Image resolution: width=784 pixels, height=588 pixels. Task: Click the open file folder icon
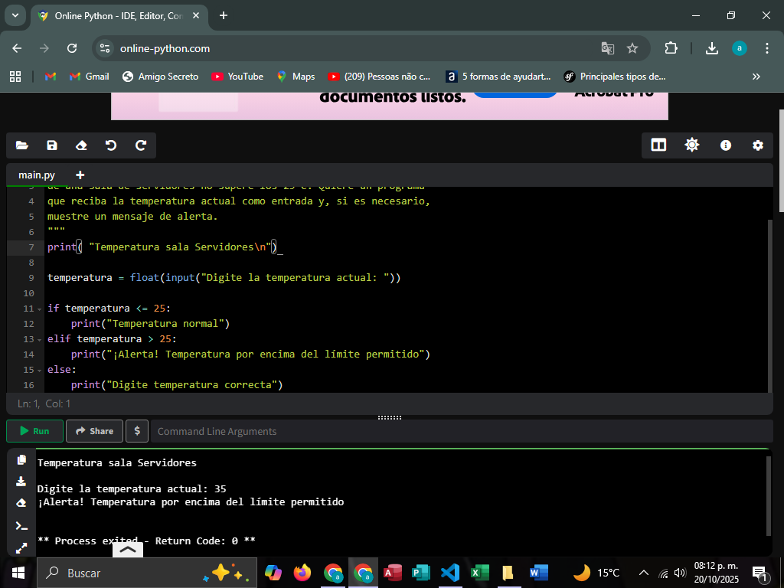point(21,145)
